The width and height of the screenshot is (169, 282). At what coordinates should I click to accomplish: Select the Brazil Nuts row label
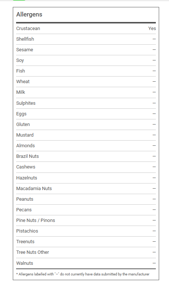[27, 156]
